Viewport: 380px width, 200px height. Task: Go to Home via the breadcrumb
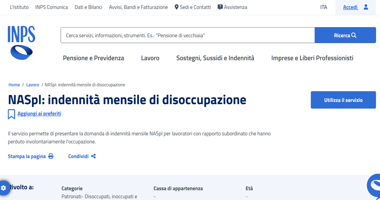[x=14, y=85]
